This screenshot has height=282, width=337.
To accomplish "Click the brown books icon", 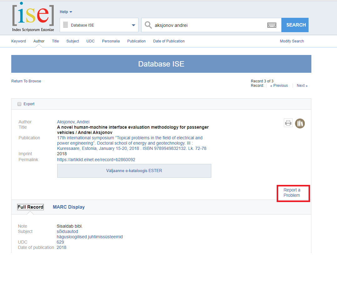I will pyautogui.click(x=300, y=123).
